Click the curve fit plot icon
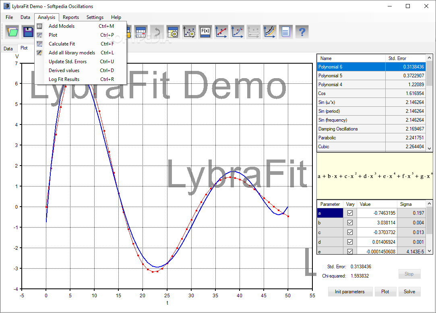This screenshot has width=436, height=313. (x=238, y=32)
